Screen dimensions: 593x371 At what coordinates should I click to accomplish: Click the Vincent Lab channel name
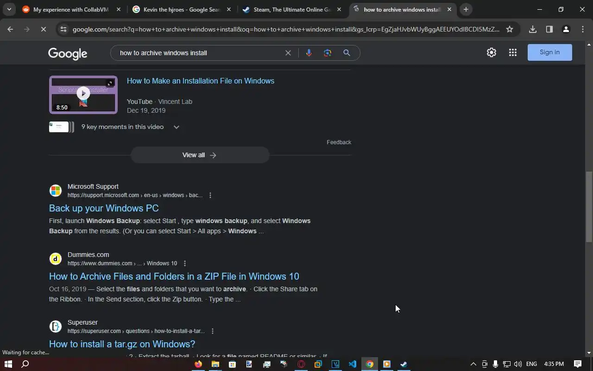pos(175,102)
